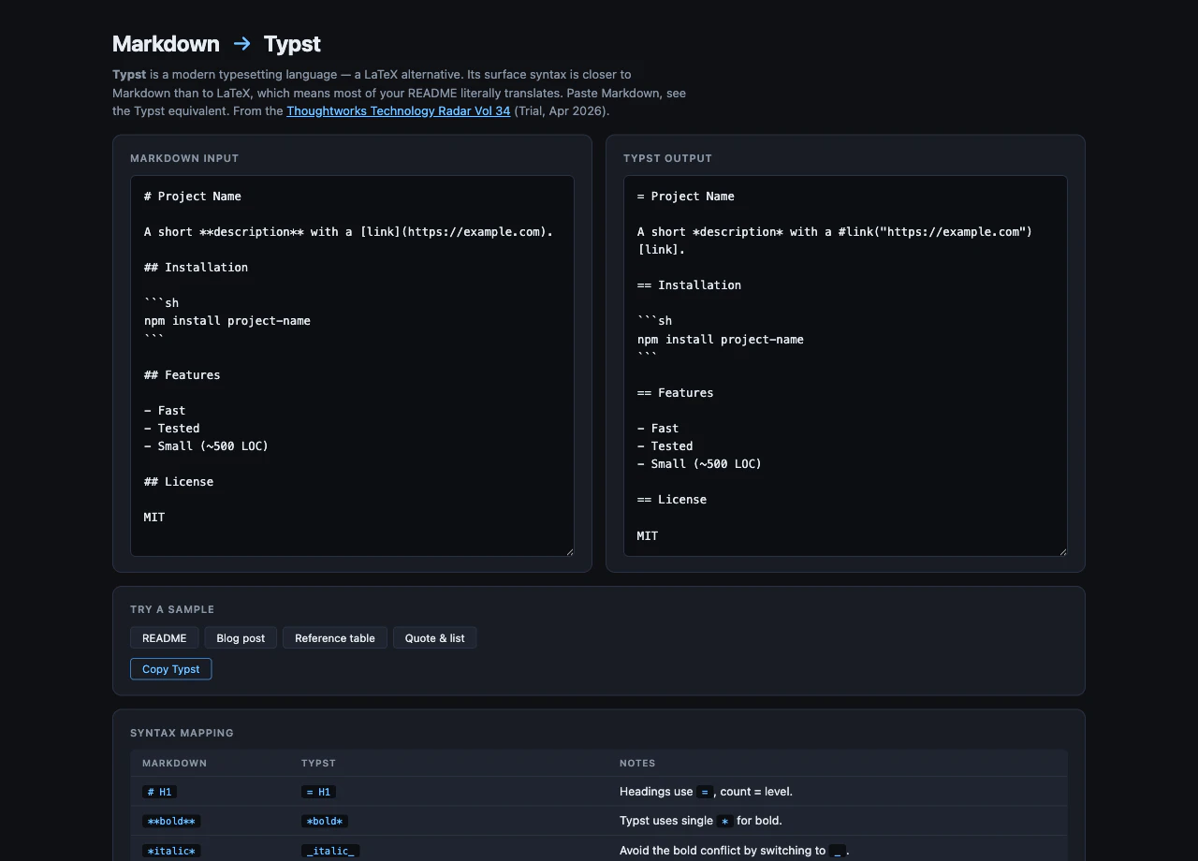1198x861 pixels.
Task: Click '- Tested' line in Typst output
Action: (665, 446)
